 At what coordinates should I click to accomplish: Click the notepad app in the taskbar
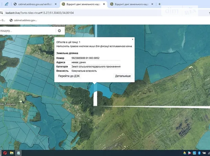click(19, 153)
